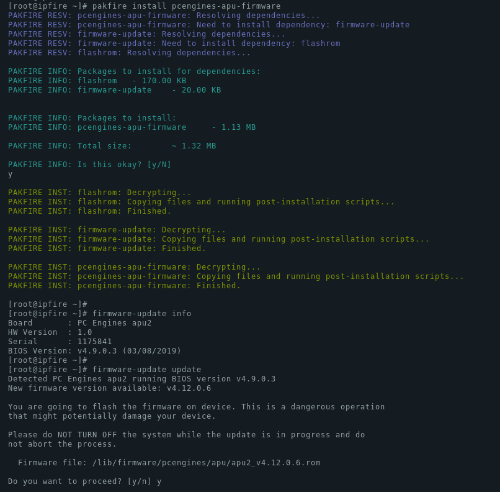
Task: Click the empty root@ipfire prompt after installation
Action: click(48, 304)
